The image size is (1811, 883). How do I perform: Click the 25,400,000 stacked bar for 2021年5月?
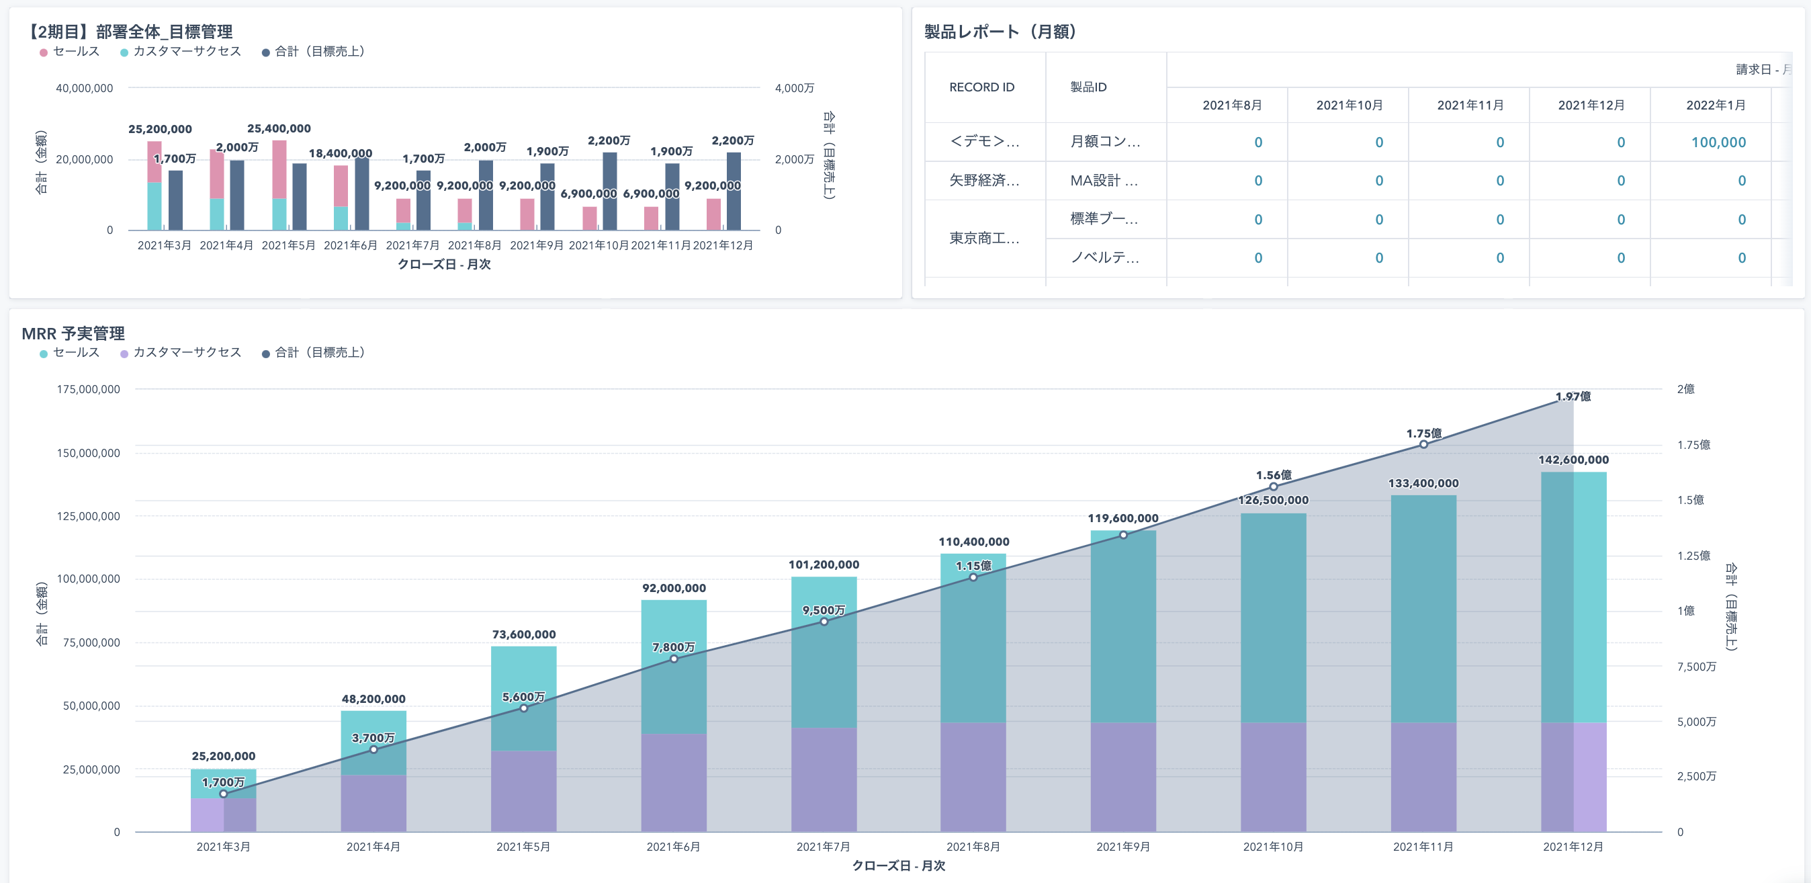(x=279, y=185)
